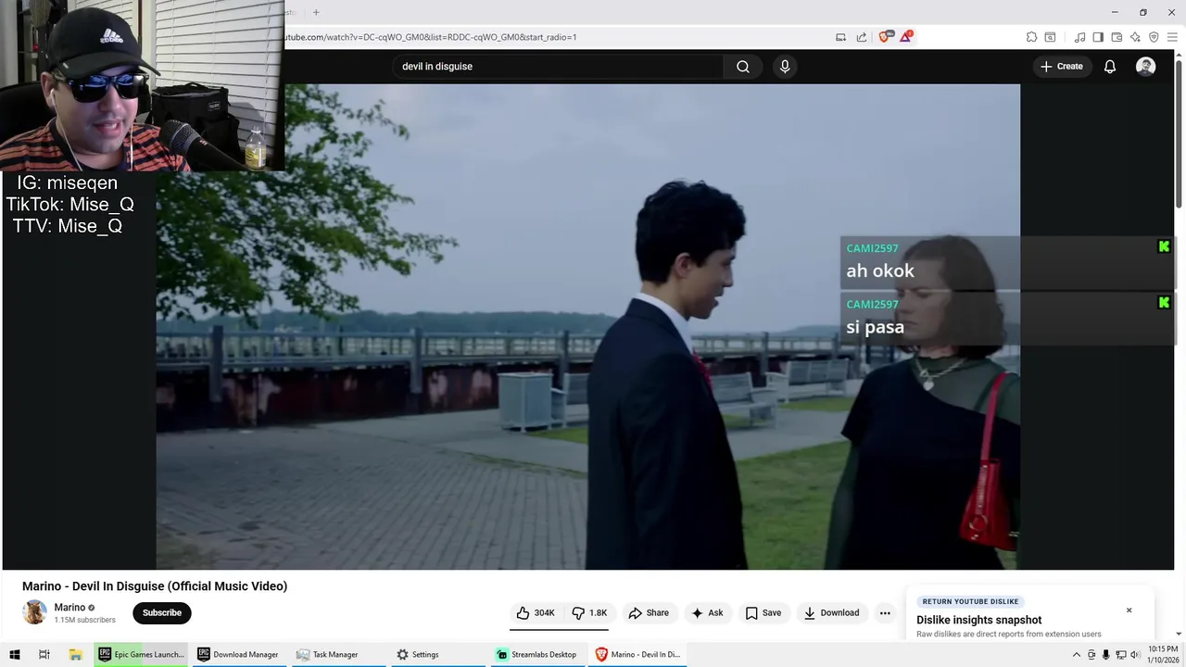
Task: Switch to Brave 'Marino - Devil In Di...' taskbar item
Action: 637,655
